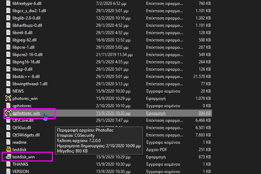Click the libssp-0.dll file icon
The height and width of the screenshot is (174, 261).
click(x=8, y=69)
